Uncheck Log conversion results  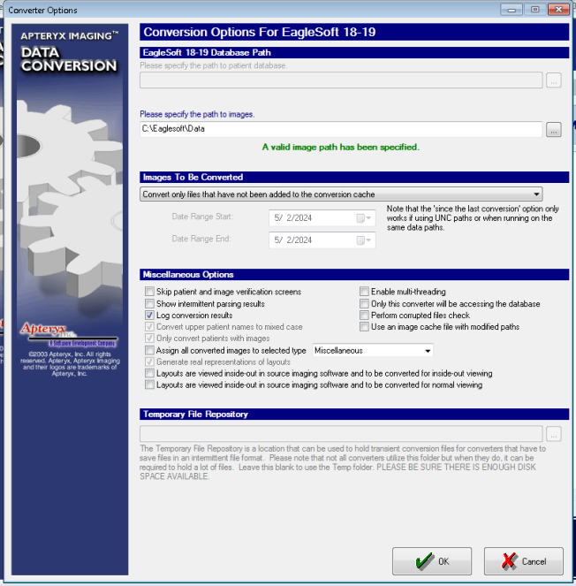pos(149,315)
